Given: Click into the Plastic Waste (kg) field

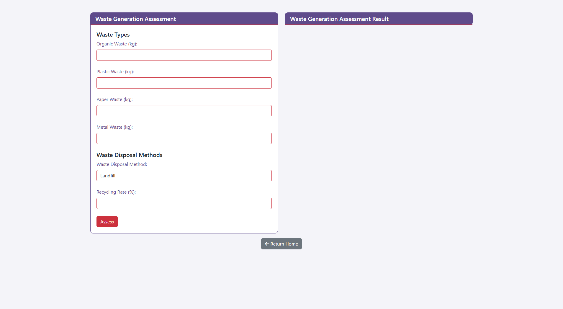Looking at the screenshot, I should 184,83.
